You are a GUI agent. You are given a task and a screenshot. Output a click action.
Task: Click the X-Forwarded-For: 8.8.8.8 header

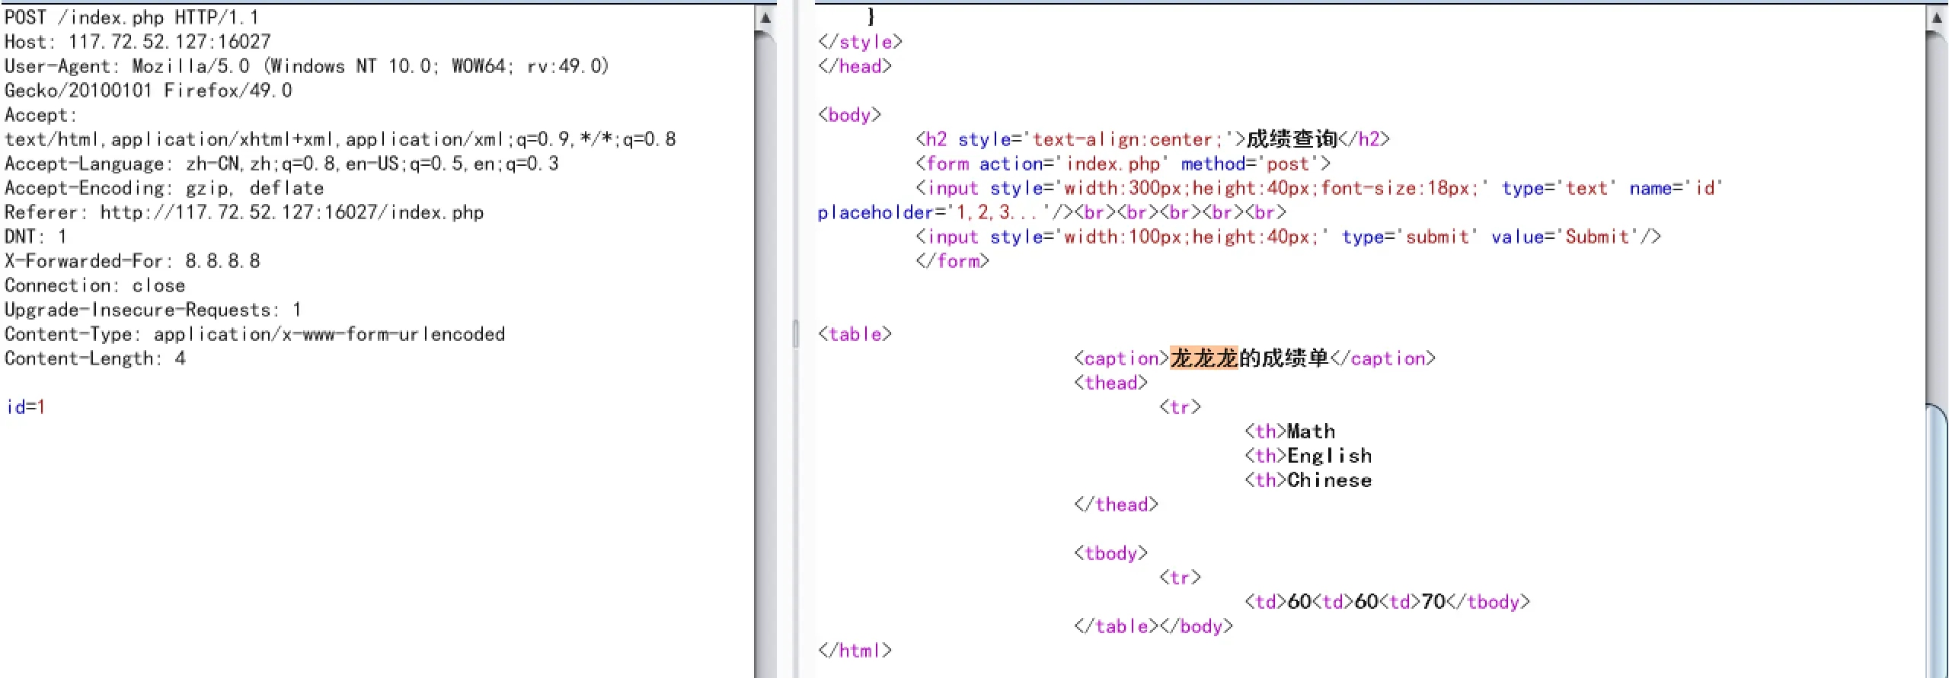[x=132, y=261]
